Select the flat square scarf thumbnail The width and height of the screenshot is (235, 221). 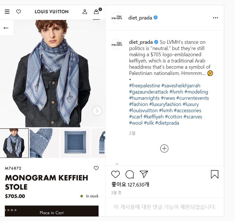(75, 143)
